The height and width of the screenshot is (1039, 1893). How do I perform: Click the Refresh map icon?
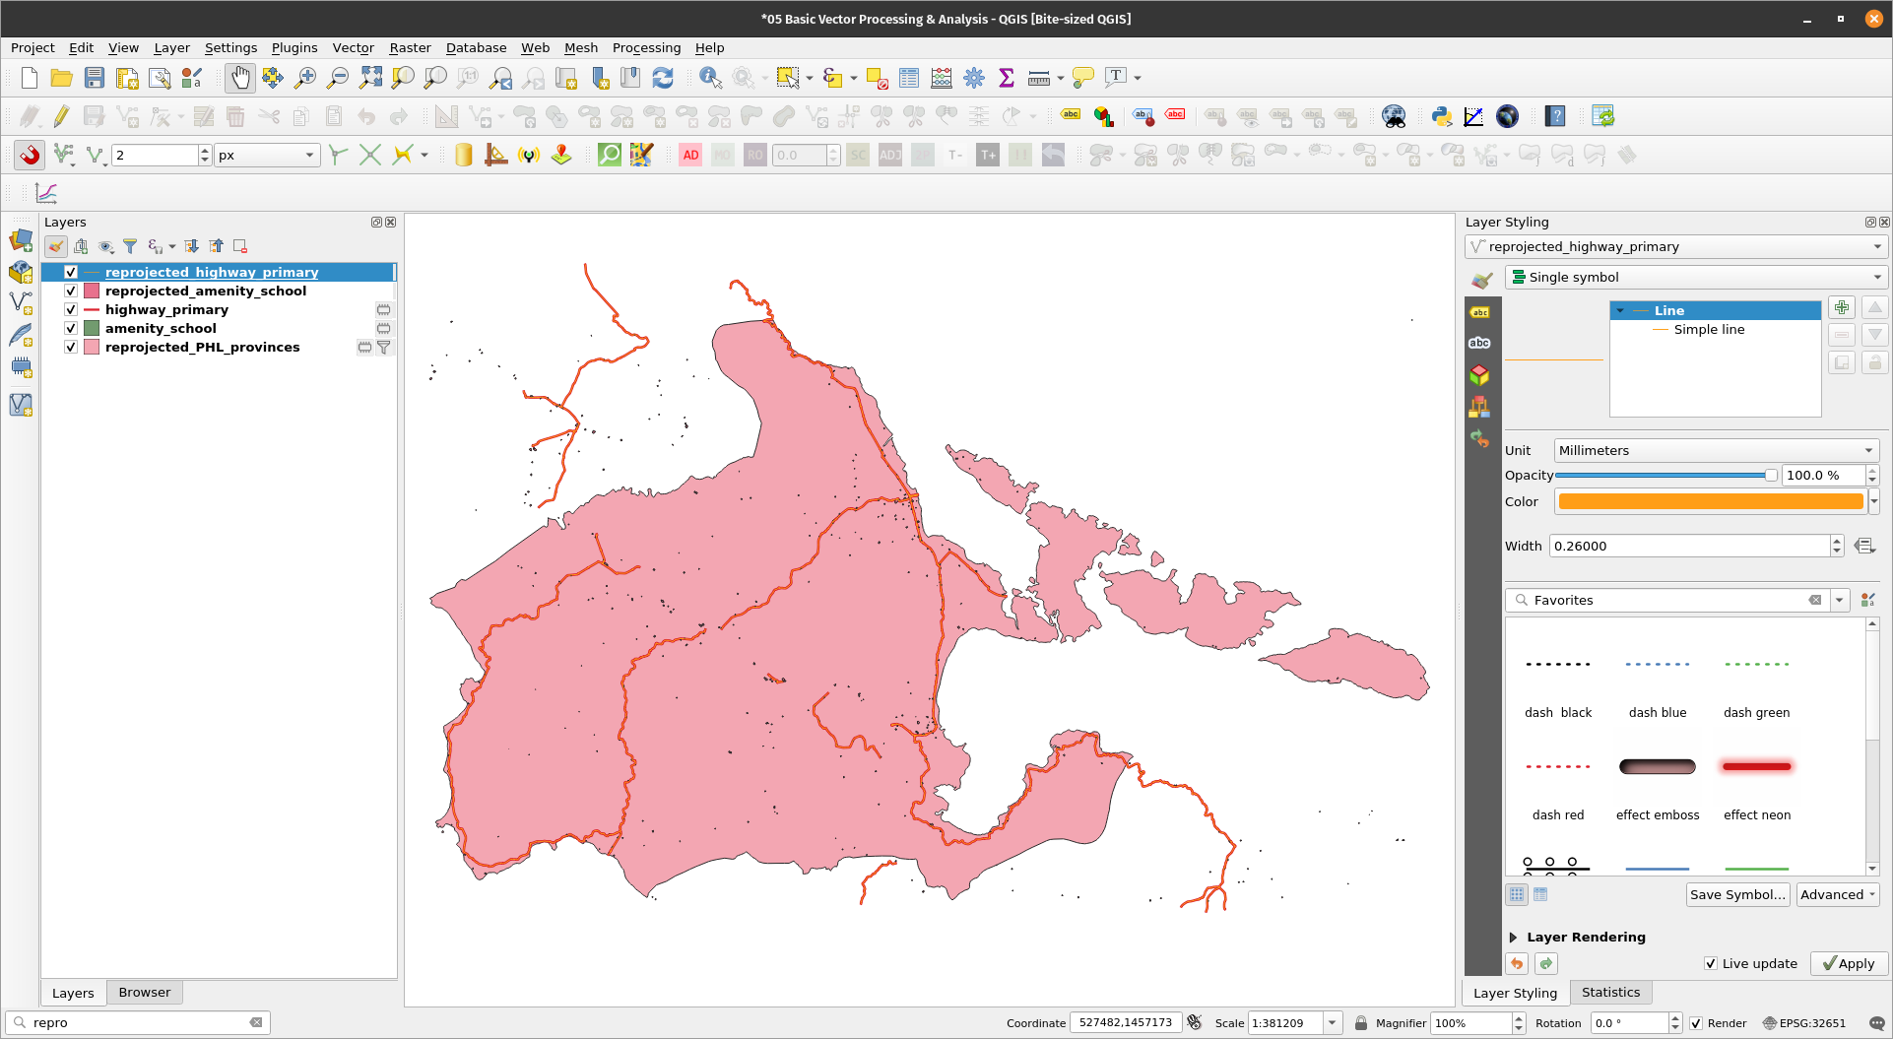point(663,78)
